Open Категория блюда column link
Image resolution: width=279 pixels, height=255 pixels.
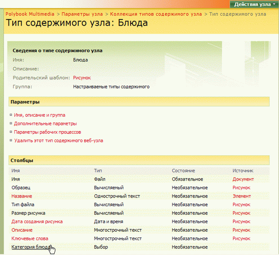31,247
